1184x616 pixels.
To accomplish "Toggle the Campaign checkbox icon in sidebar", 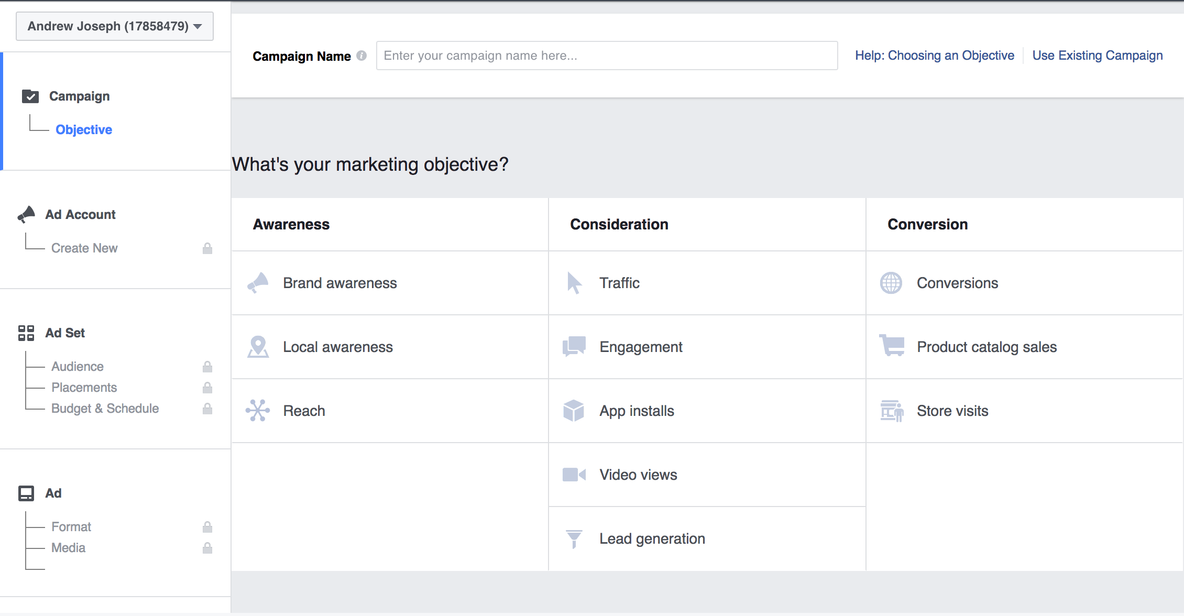I will 30,96.
